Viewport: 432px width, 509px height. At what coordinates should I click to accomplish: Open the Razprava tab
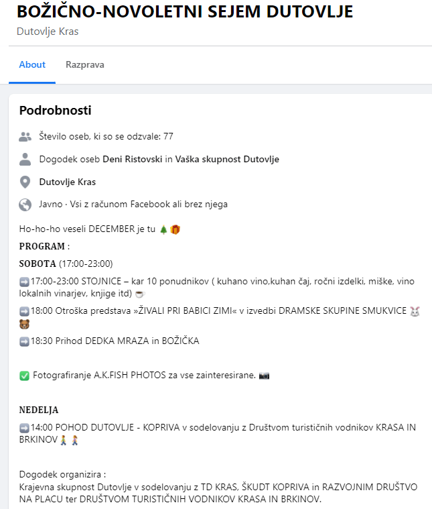[x=85, y=65]
